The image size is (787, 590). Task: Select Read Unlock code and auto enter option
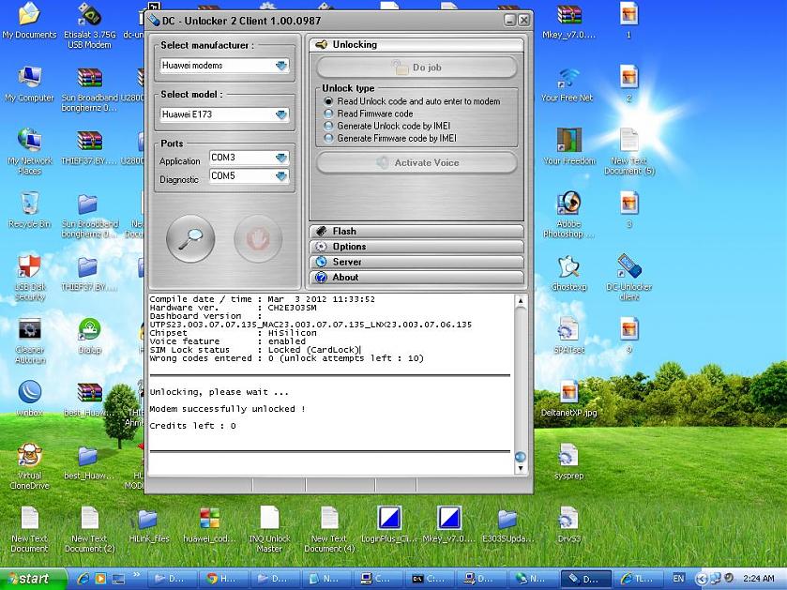(x=329, y=101)
